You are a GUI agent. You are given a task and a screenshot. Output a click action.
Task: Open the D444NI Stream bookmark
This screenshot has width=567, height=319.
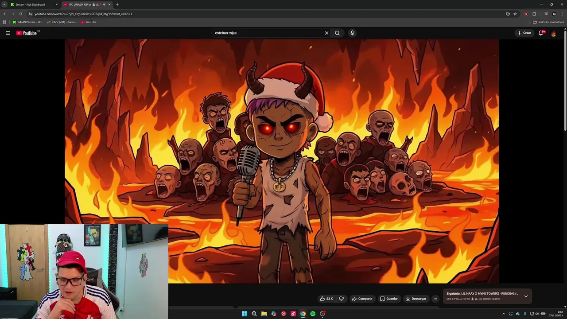click(27, 22)
